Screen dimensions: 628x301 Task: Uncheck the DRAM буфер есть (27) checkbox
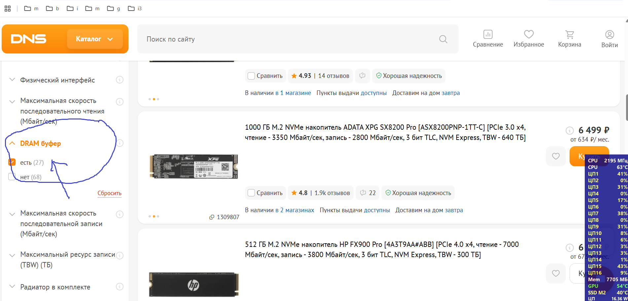(12, 162)
